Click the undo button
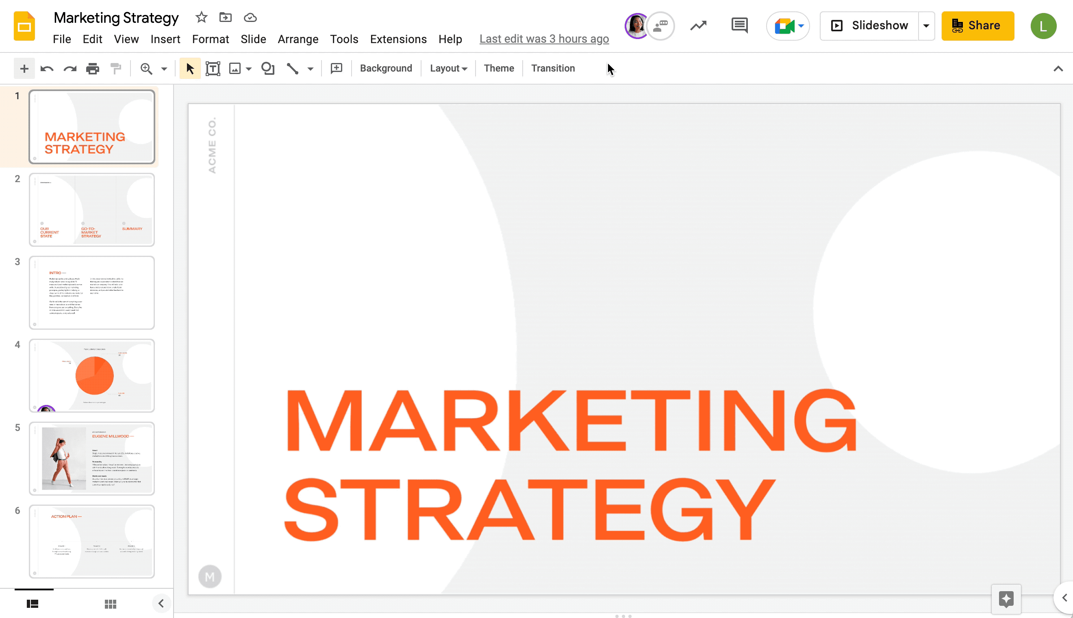 click(46, 68)
